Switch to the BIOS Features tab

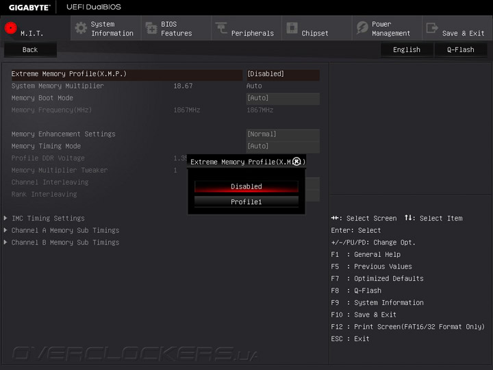pos(176,28)
